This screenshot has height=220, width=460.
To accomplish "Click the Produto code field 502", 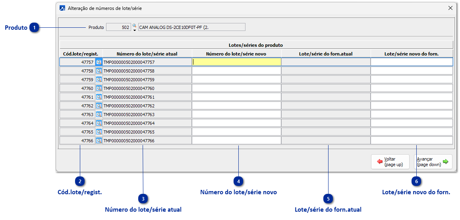I will (x=118, y=27).
